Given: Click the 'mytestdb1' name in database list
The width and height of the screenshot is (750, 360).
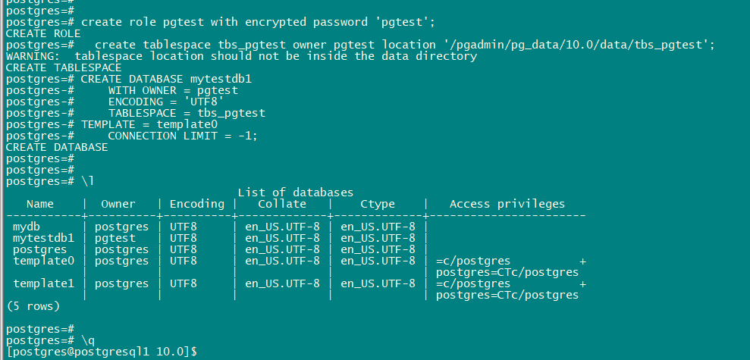Looking at the screenshot, I should (43, 238).
